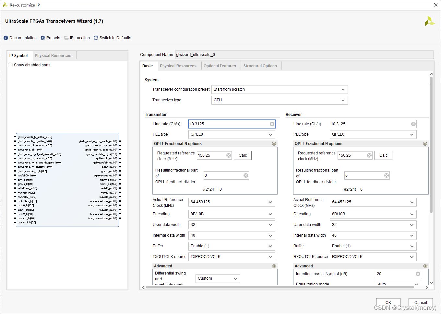Open Transmitter Actual Reference Clock dropdown
441x314 pixels.
pos(232,202)
